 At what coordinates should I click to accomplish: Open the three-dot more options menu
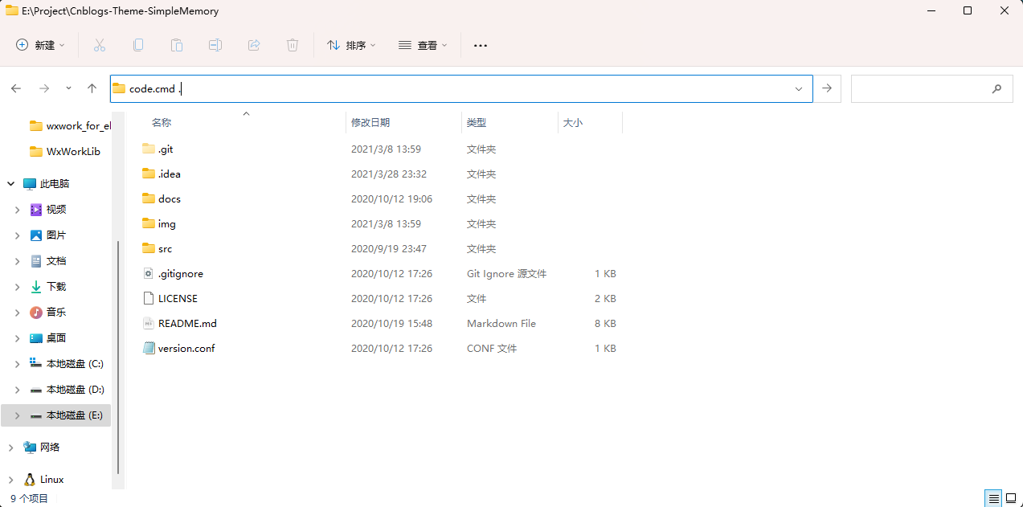[481, 46]
